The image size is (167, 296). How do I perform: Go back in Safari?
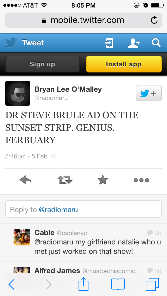(x=12, y=284)
